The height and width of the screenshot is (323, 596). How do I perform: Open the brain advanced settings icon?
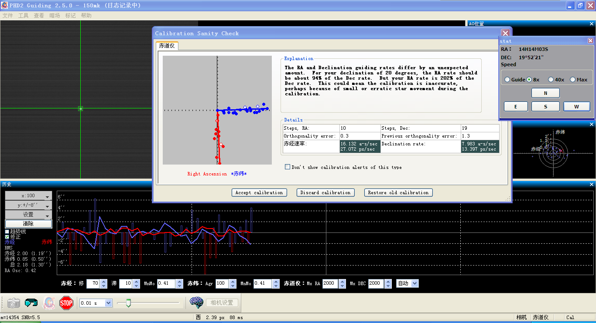click(196, 303)
